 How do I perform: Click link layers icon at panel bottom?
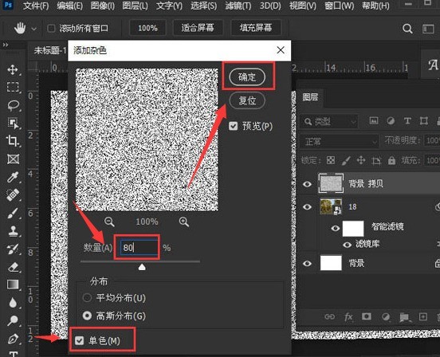click(x=329, y=316)
